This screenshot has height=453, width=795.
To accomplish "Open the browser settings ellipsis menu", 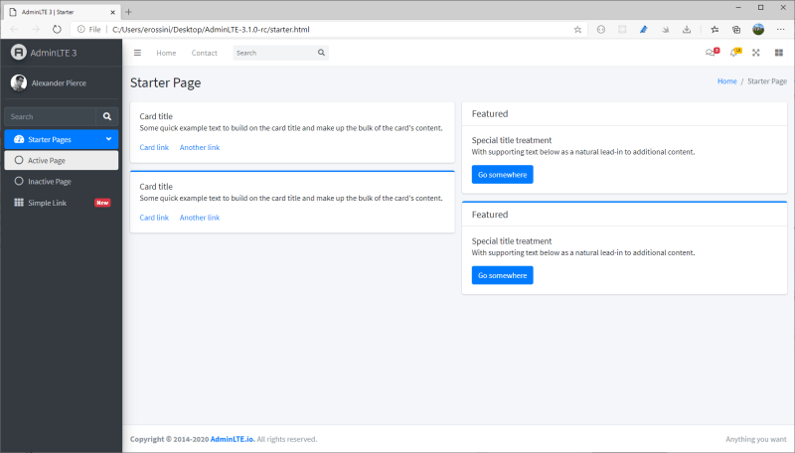I will (780, 30).
